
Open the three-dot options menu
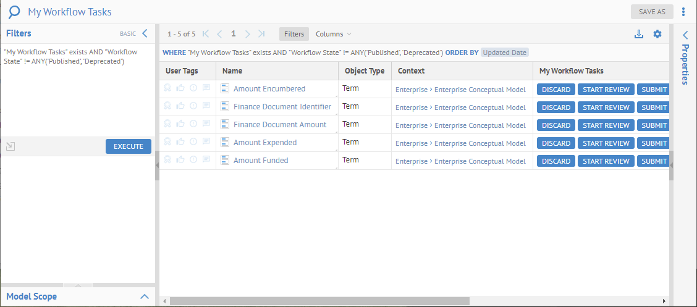click(683, 12)
